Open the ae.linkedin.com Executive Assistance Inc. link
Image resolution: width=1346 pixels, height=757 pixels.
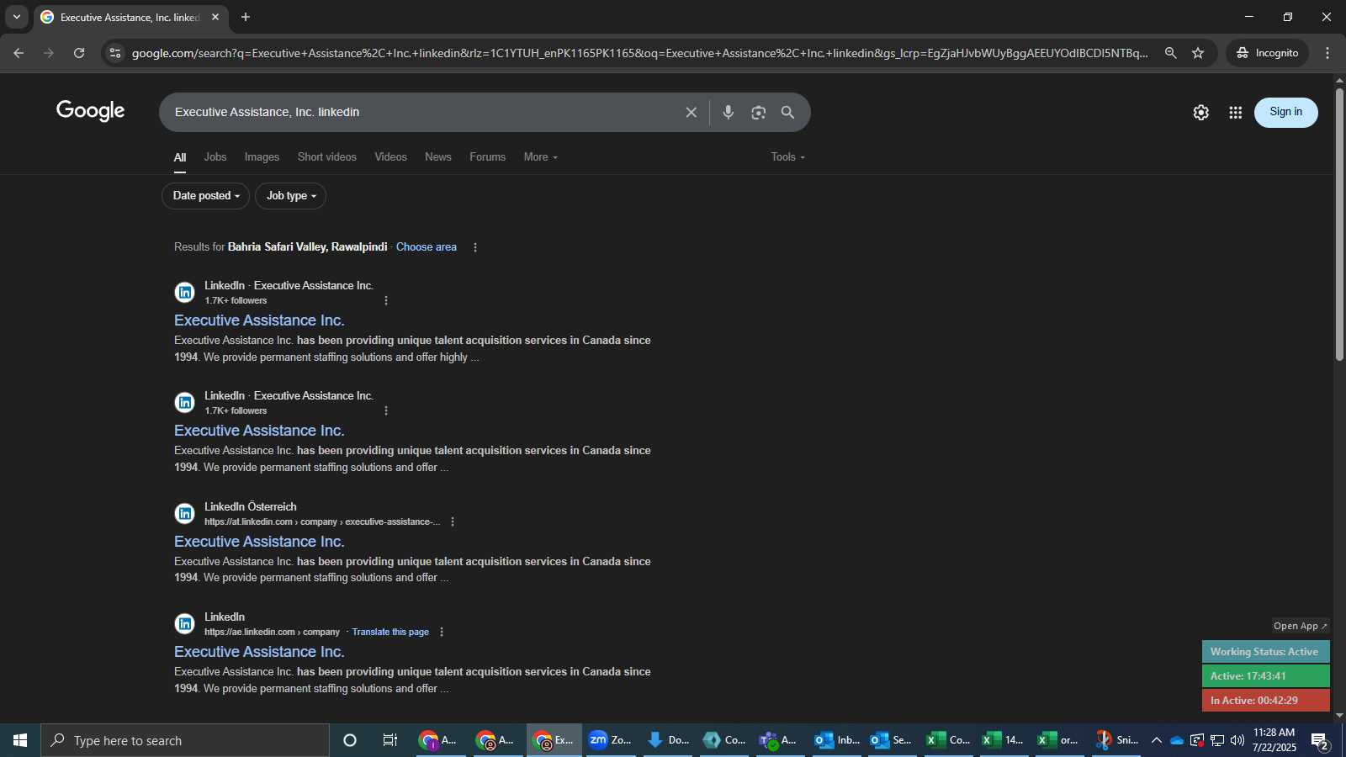259,652
